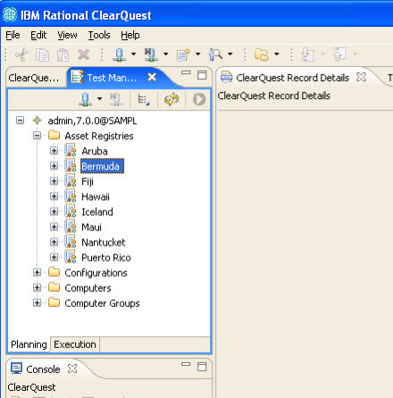Click the folder icon in main toolbar
The width and height of the screenshot is (393, 398).
click(261, 54)
